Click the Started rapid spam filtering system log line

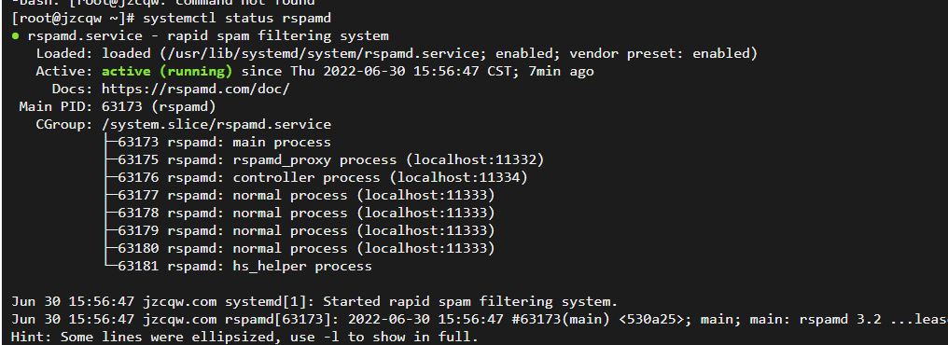[x=314, y=301]
